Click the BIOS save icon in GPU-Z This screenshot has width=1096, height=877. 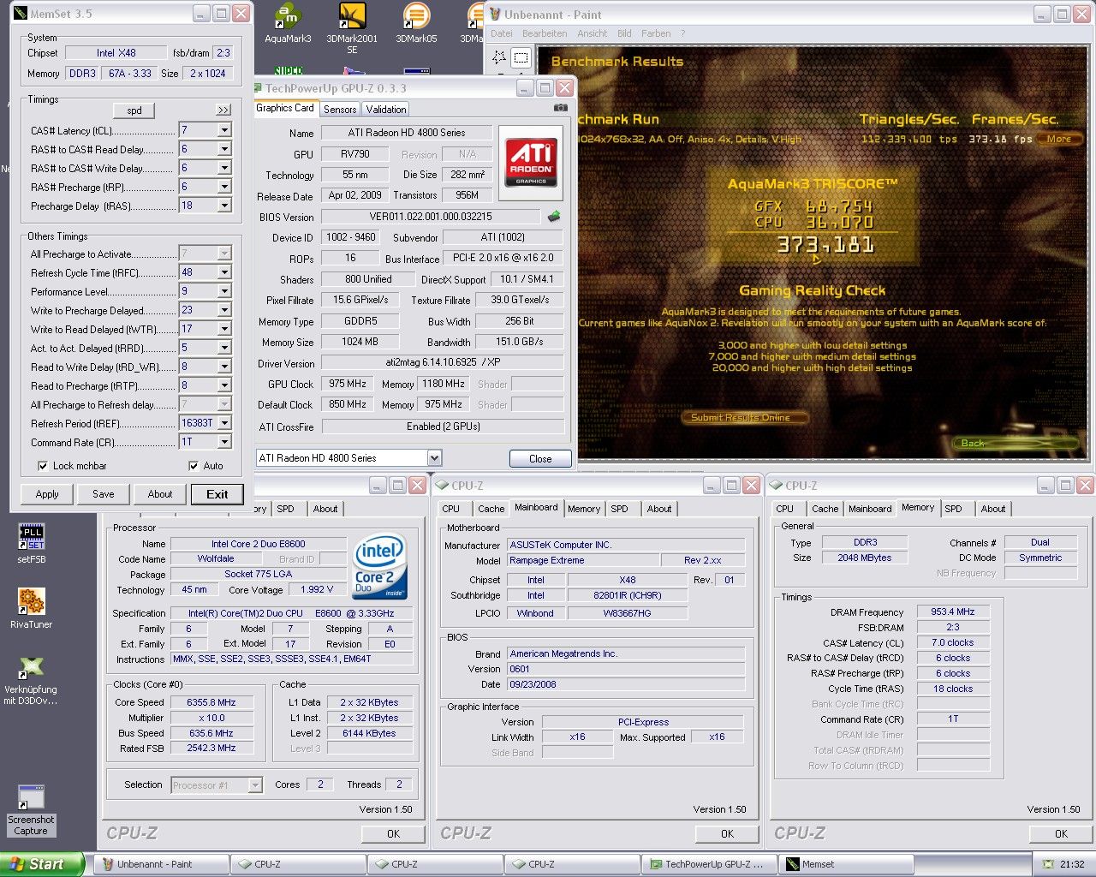554,217
